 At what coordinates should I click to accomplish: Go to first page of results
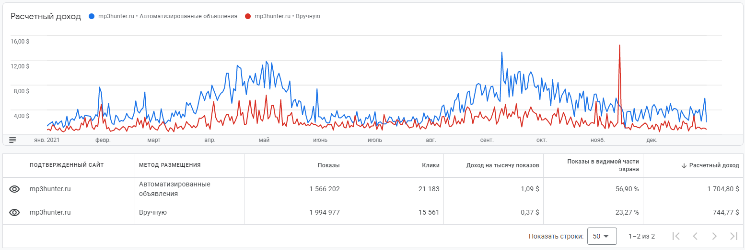[x=676, y=236]
